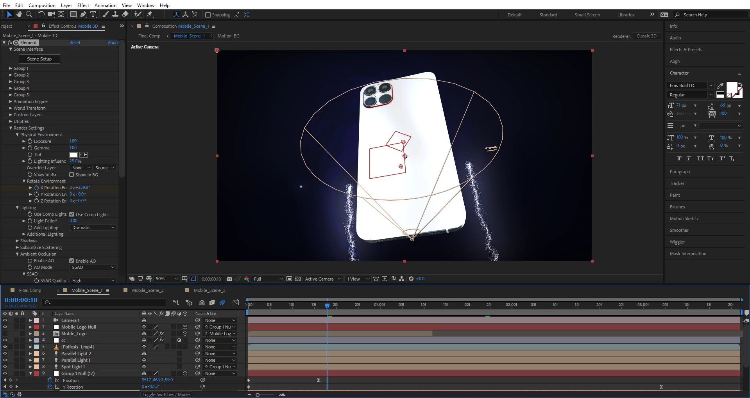Click the timeline zoom slider handle
This screenshot has width=750, height=398.
[x=258, y=395]
